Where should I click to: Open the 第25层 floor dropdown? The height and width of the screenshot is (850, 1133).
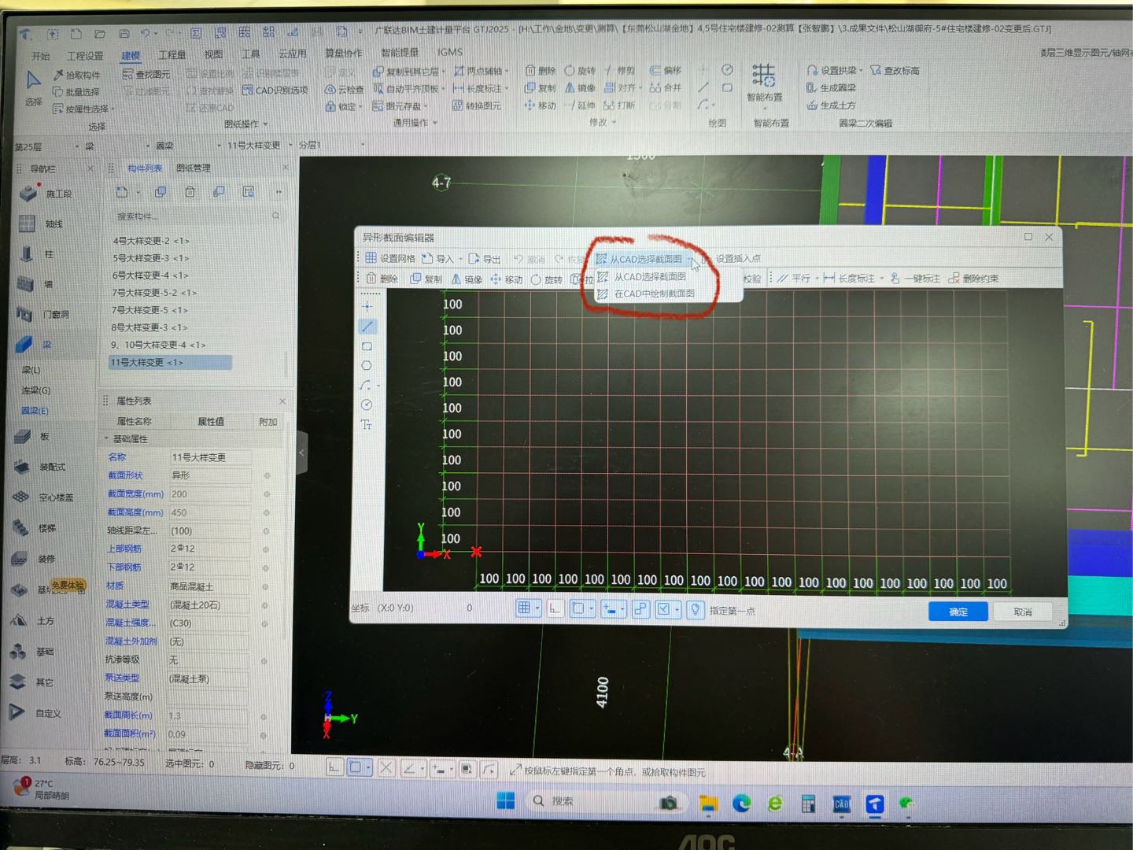[77, 146]
